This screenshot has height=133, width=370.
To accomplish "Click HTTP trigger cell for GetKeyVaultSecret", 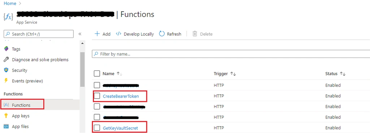I will click(219, 128).
